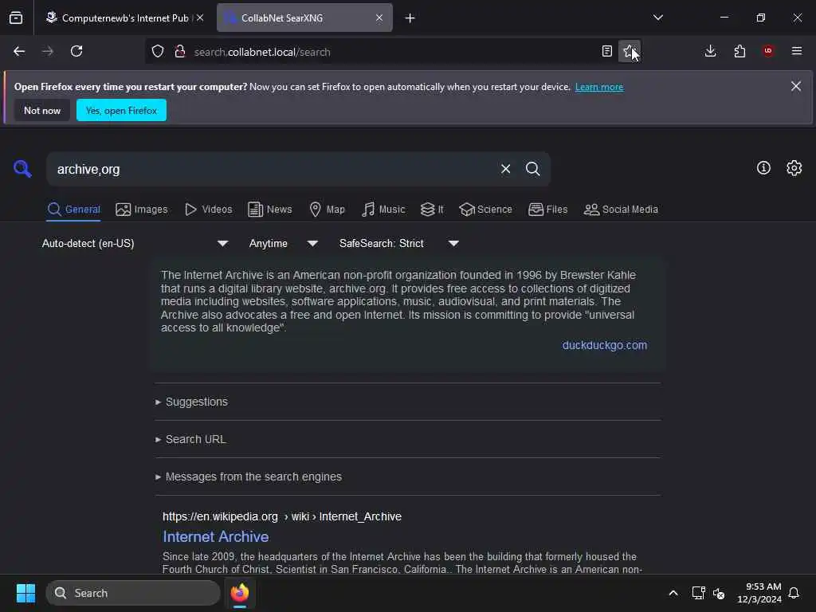Click the Learn more link
This screenshot has height=612, width=816.
pos(599,87)
